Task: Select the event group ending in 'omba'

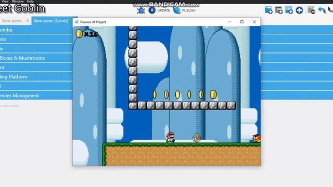Action: pyautogui.click(x=36, y=30)
